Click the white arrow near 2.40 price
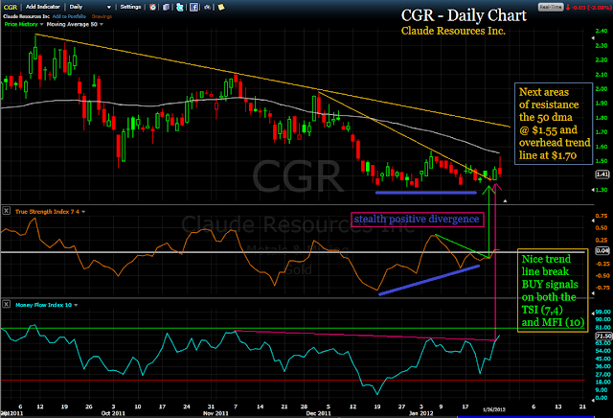613x418 pixels. click(x=593, y=38)
